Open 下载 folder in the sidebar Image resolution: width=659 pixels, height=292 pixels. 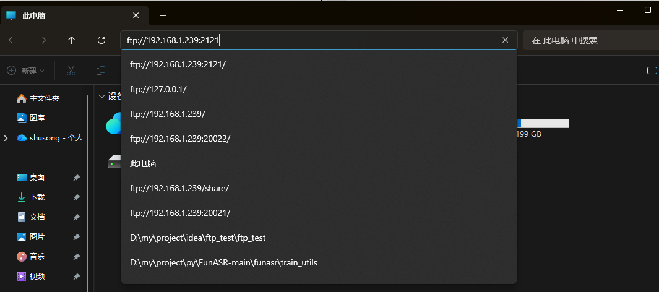(x=37, y=197)
